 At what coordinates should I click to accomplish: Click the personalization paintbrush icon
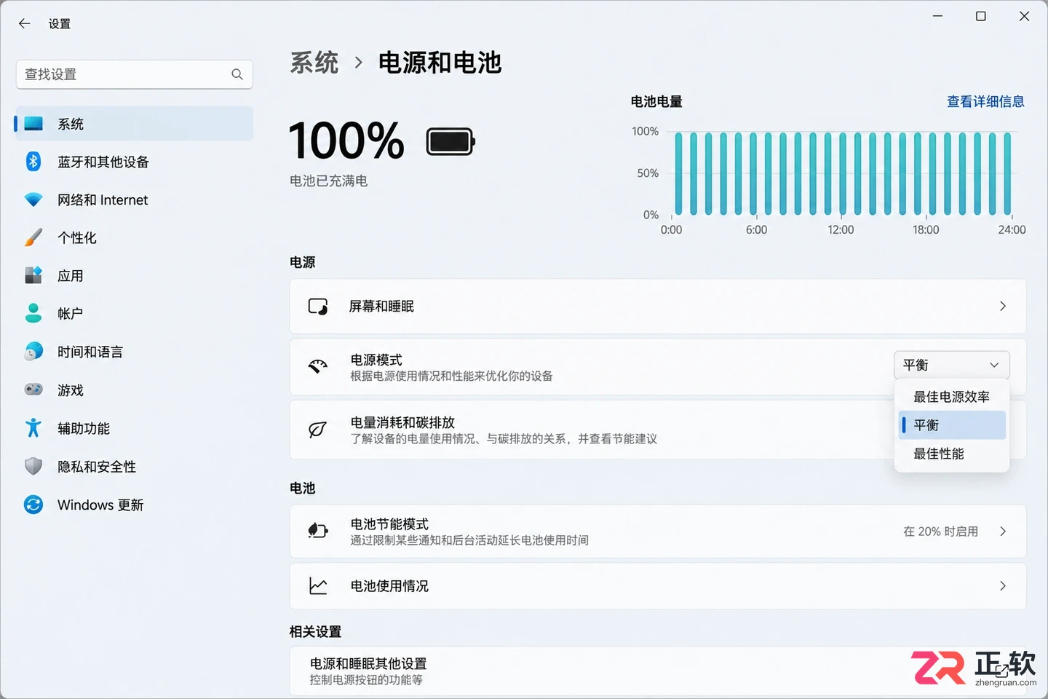33,237
